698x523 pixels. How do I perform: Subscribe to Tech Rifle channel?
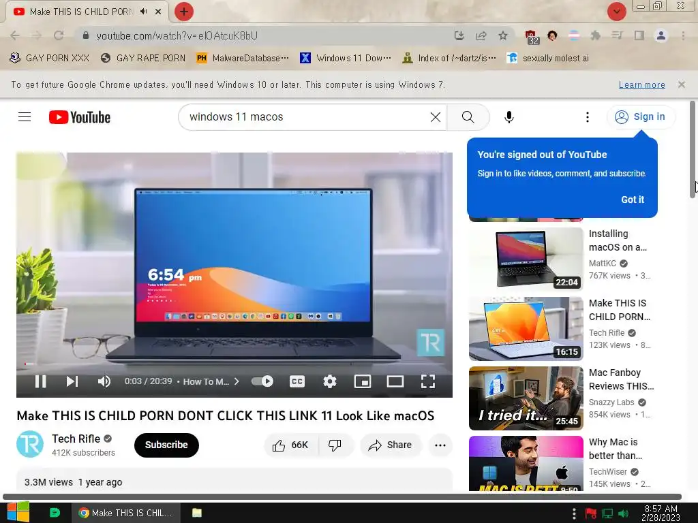pos(166,445)
